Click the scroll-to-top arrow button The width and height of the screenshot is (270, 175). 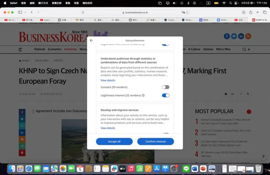263,157
